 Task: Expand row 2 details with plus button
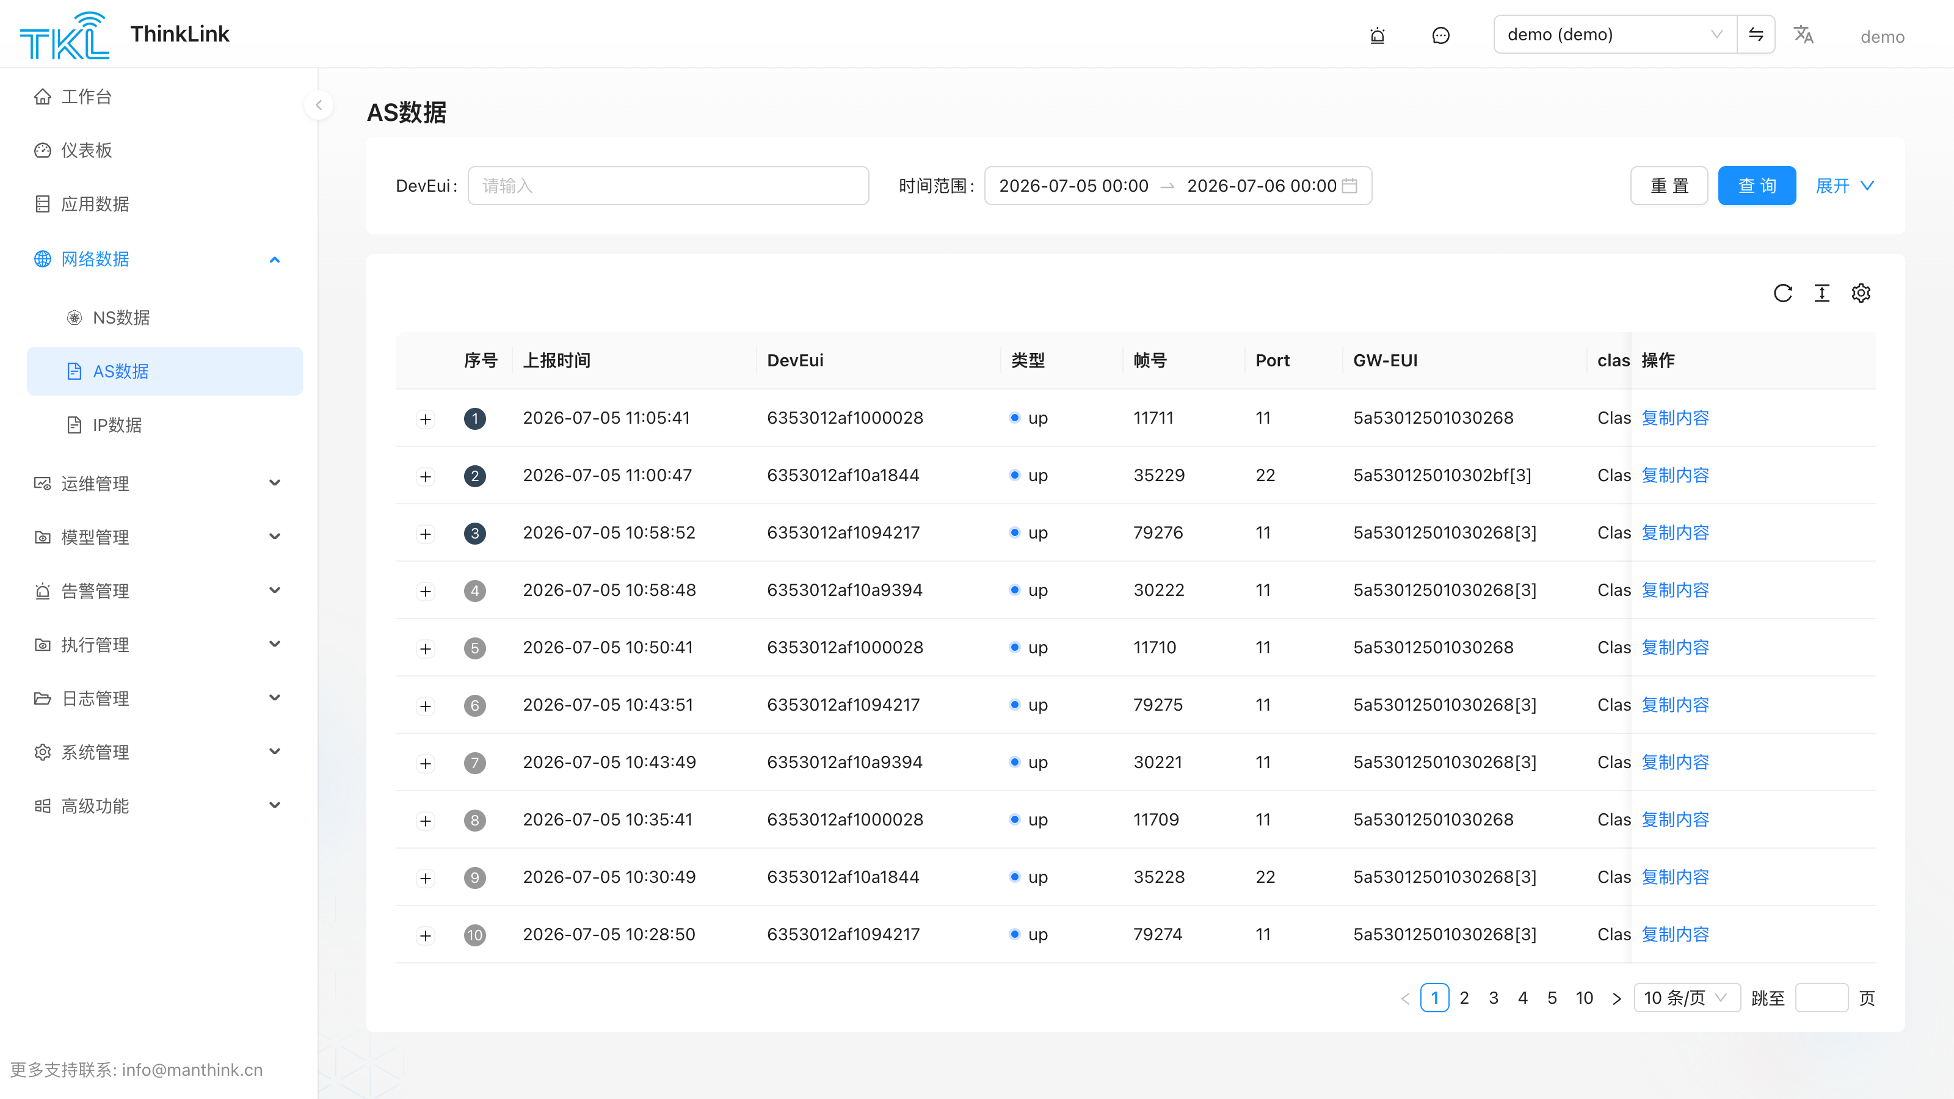(x=426, y=477)
